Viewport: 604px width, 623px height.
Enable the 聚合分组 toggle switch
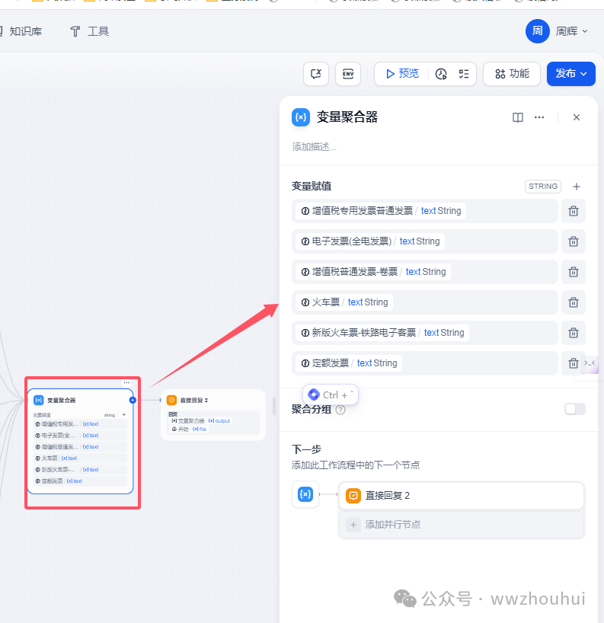click(575, 409)
